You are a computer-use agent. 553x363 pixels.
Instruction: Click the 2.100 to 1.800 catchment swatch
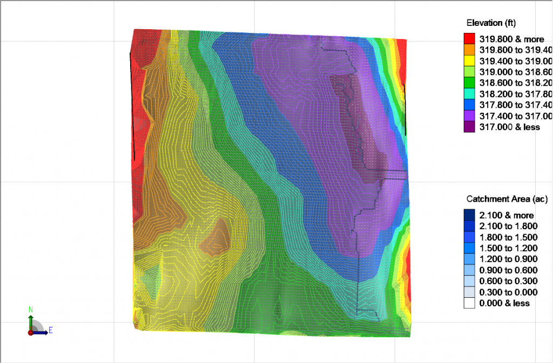pyautogui.click(x=469, y=225)
